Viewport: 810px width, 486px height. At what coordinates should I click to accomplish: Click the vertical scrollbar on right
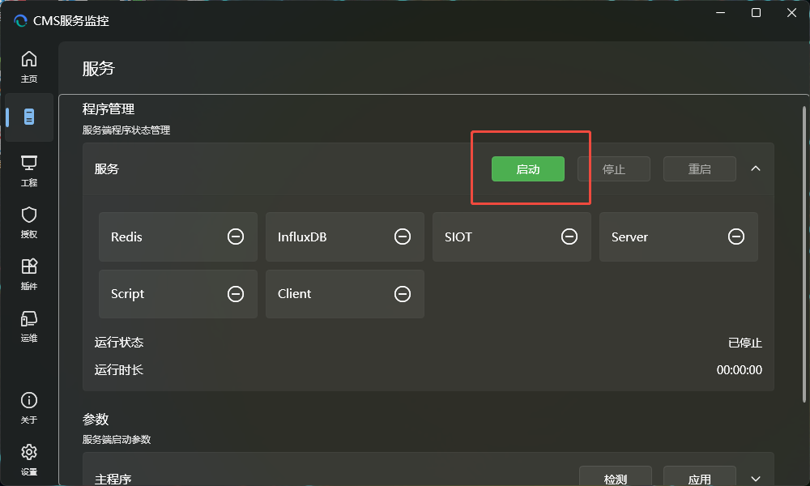(804, 243)
